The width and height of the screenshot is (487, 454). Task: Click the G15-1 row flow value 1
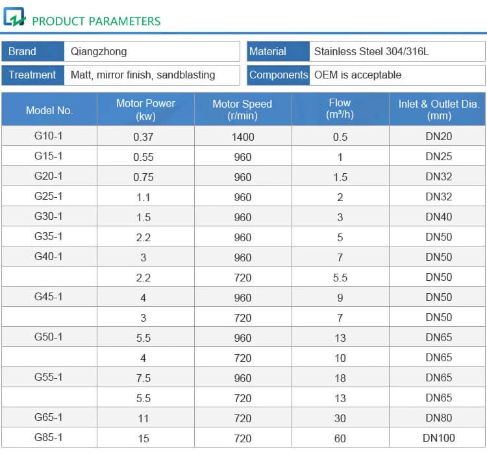[x=340, y=157]
